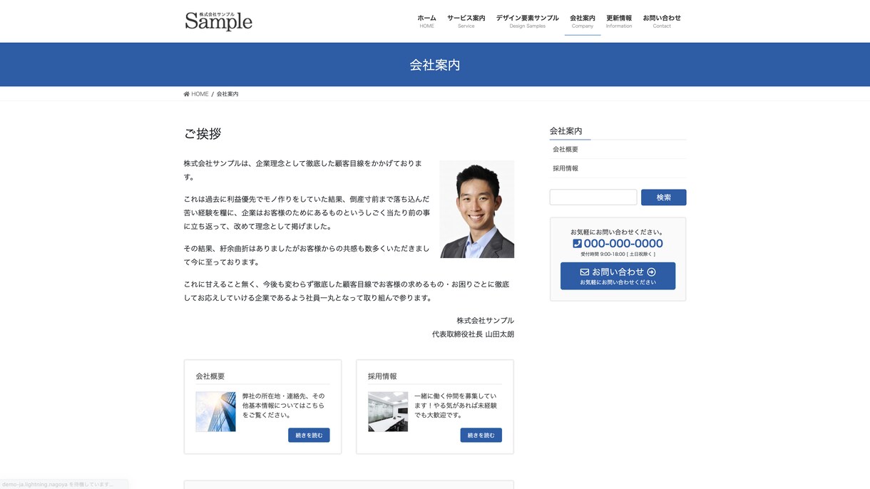Image resolution: width=870 pixels, height=489 pixels.
Task: Open the デザイン要素サンプル menu item
Action: point(528,21)
